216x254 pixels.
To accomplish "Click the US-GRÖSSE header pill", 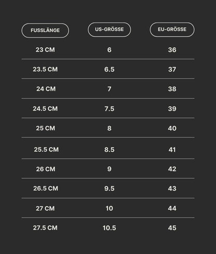I will (x=109, y=30).
